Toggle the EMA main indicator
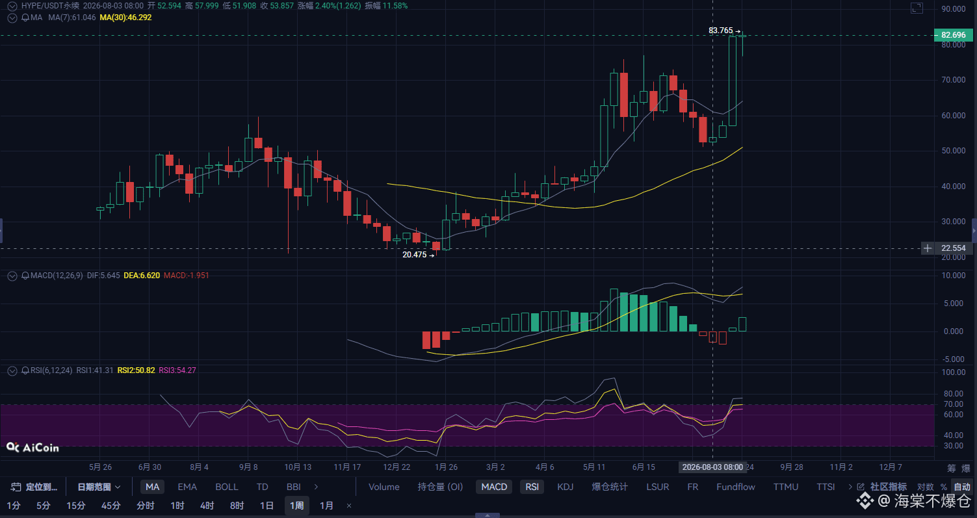 187,487
